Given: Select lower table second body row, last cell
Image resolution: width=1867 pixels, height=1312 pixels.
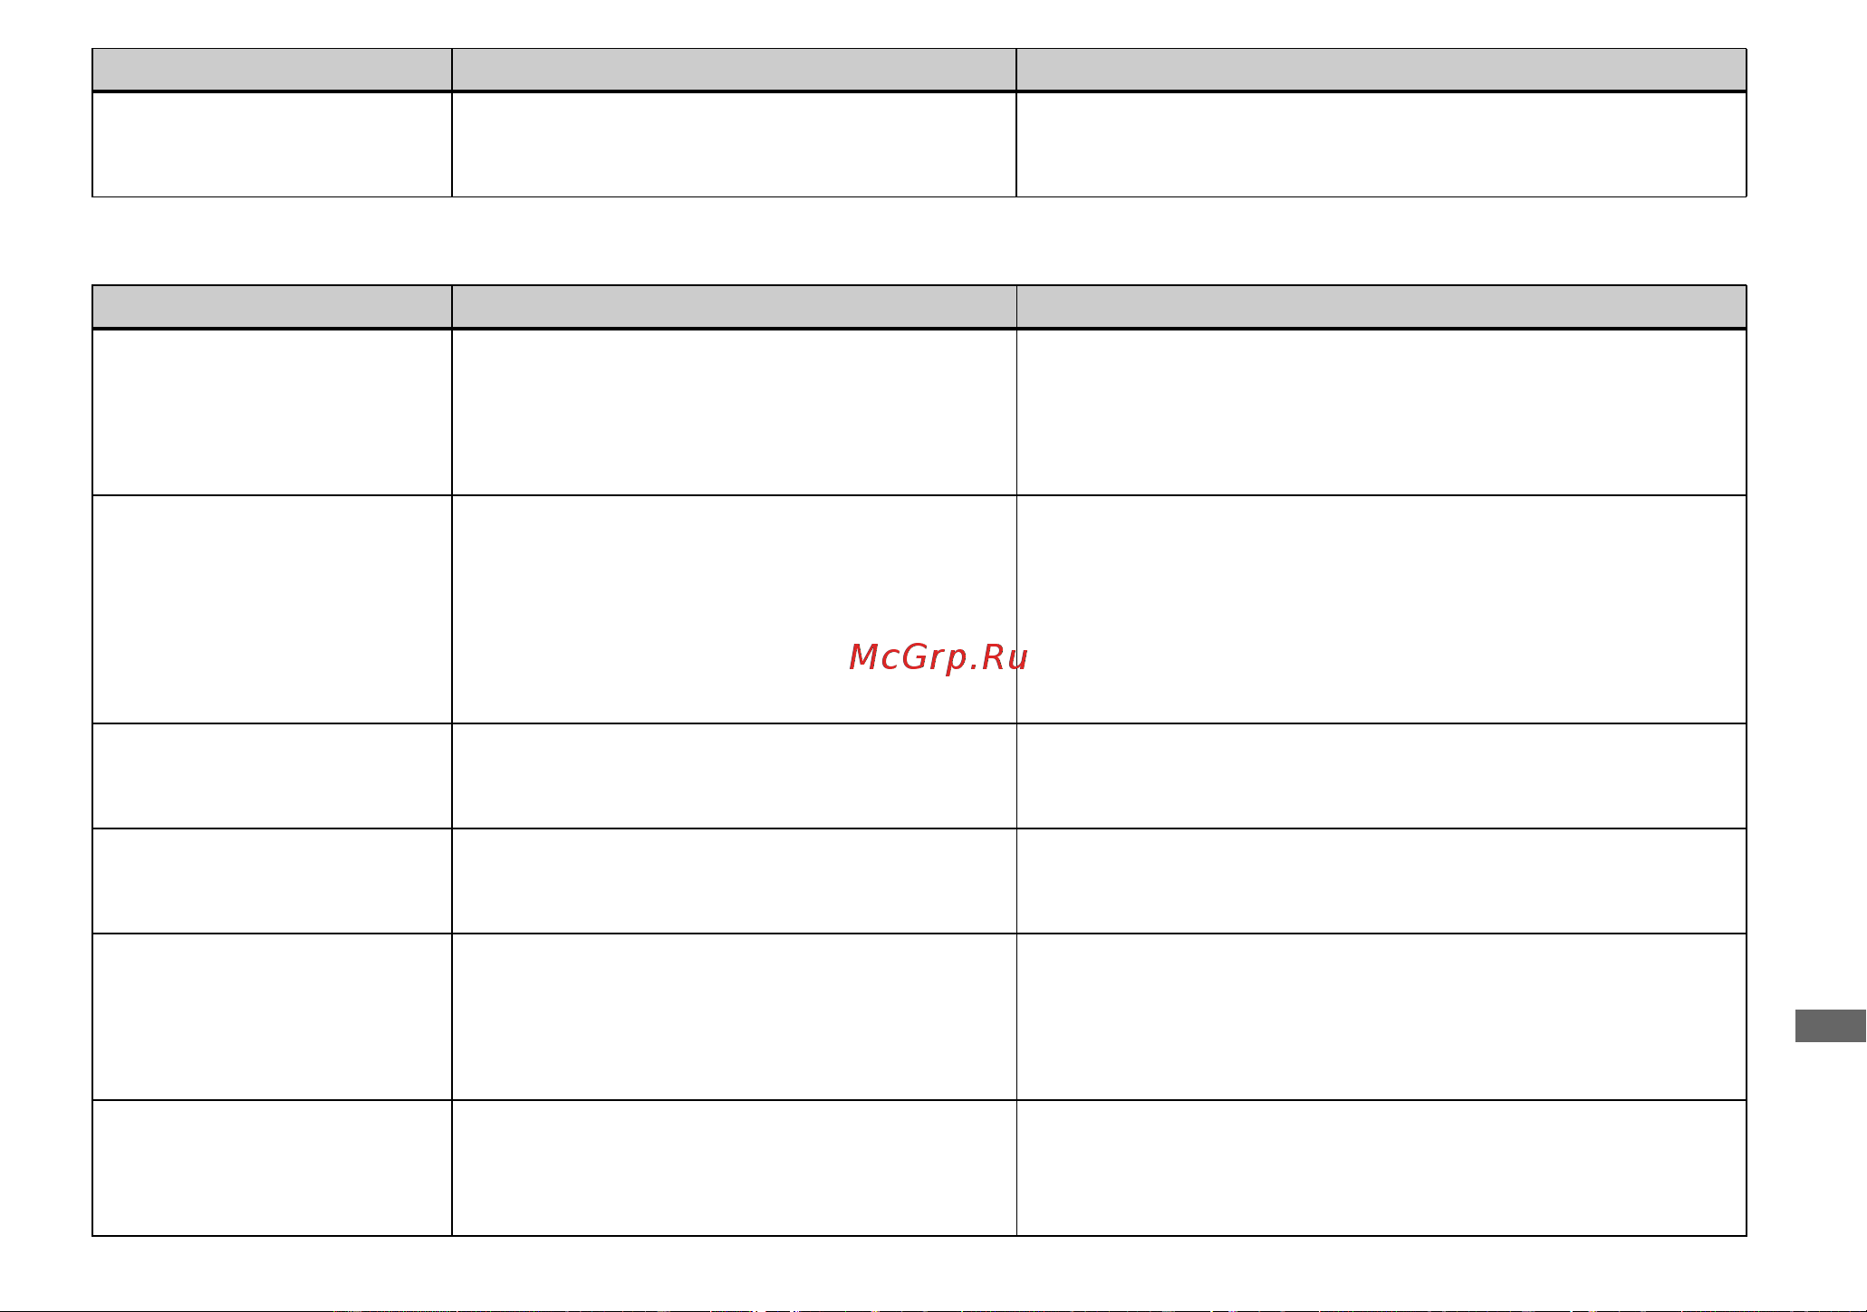Looking at the screenshot, I should (x=1381, y=609).
